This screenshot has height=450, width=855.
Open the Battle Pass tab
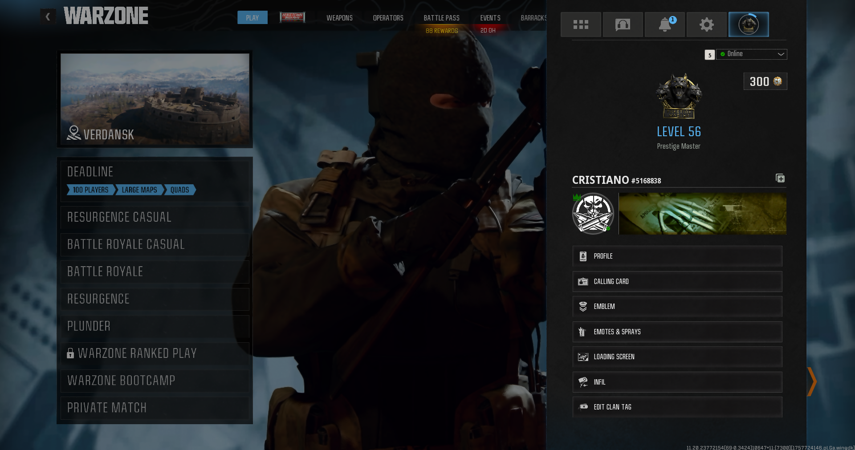[x=441, y=18]
